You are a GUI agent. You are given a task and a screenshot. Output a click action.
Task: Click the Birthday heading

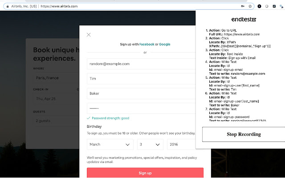94,126
